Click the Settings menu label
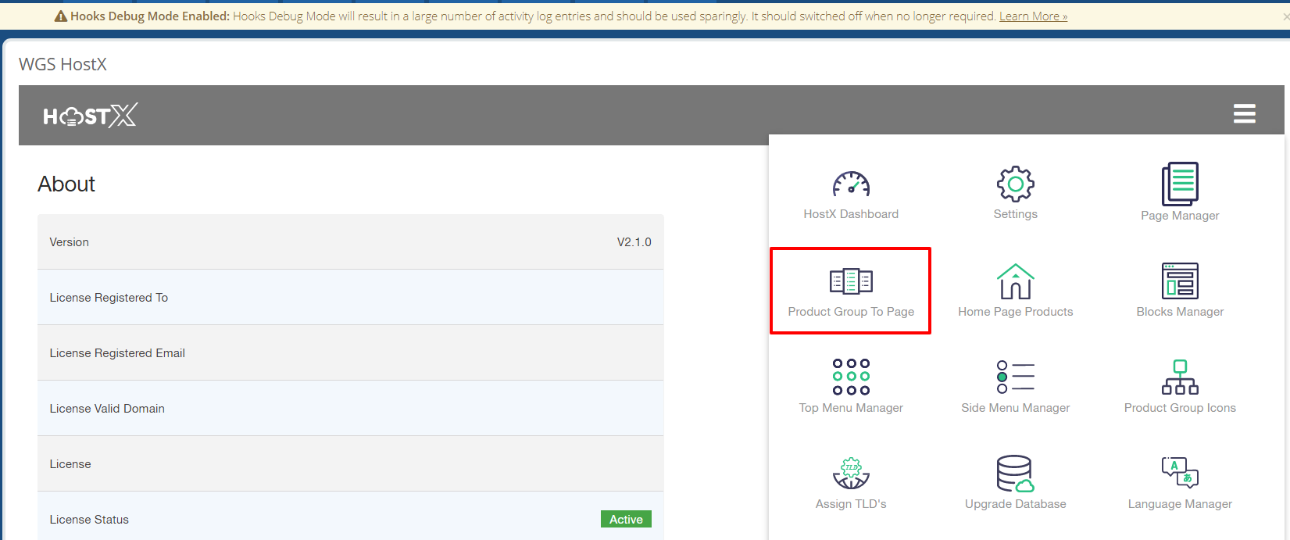This screenshot has height=540, width=1290. coord(1016,214)
